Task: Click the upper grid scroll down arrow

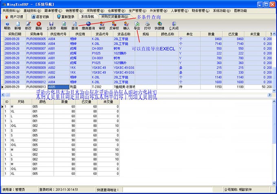Action: tap(274, 91)
